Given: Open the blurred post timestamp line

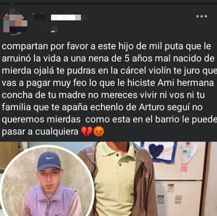Looking at the screenshot, I should click(x=45, y=29).
